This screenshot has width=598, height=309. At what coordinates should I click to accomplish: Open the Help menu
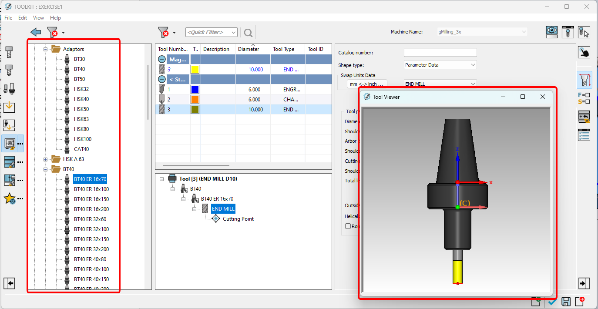click(55, 18)
